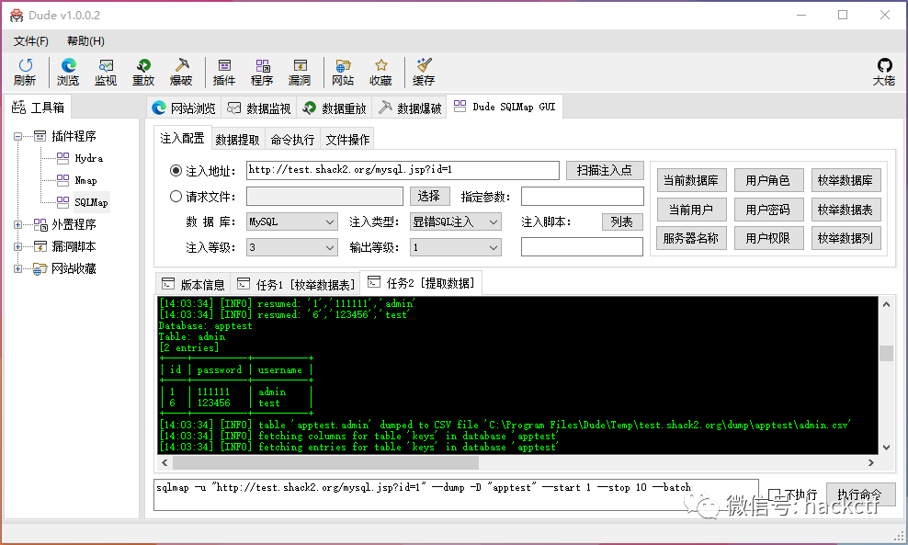Switch to the 数据提取 sub-tab

coord(237,140)
